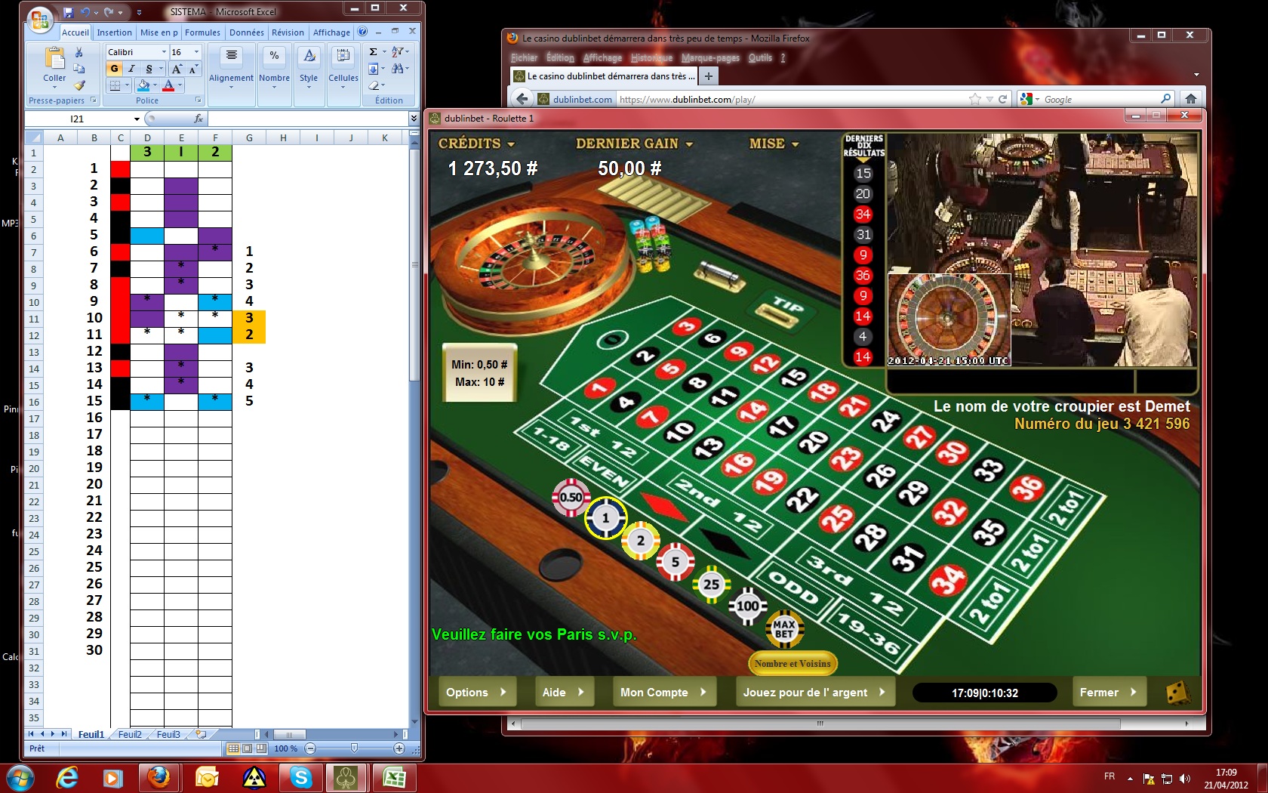1268x793 pixels.
Task: Expand the MISE dropdown arrow
Action: [795, 144]
